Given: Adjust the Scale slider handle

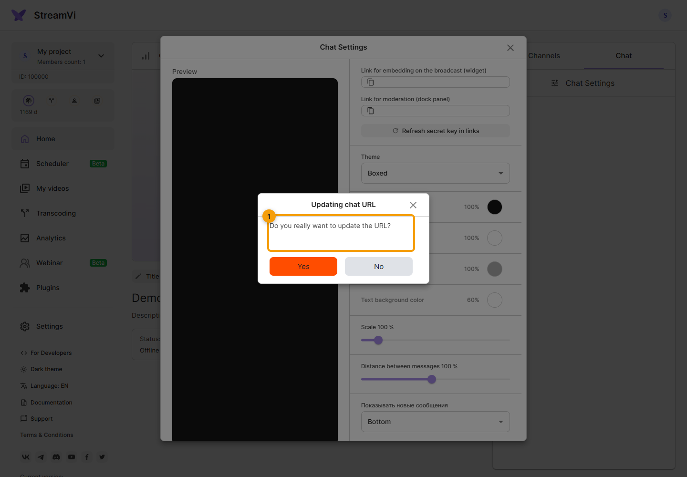Looking at the screenshot, I should tap(378, 340).
